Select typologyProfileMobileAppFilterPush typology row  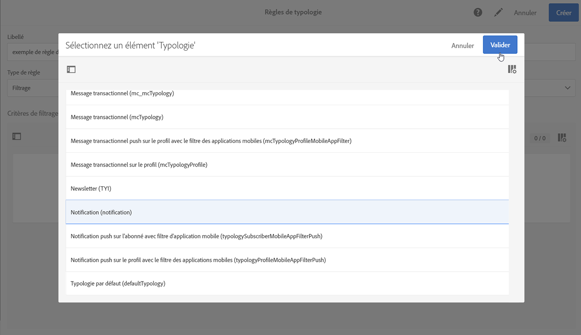[198, 260]
